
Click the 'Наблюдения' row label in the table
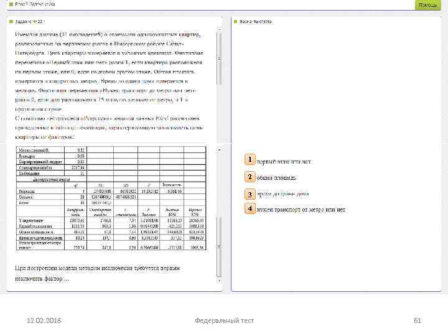(x=29, y=174)
